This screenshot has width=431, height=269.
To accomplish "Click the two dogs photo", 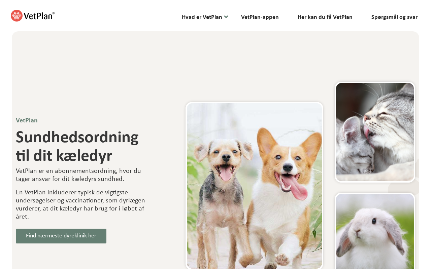I will [x=254, y=186].
